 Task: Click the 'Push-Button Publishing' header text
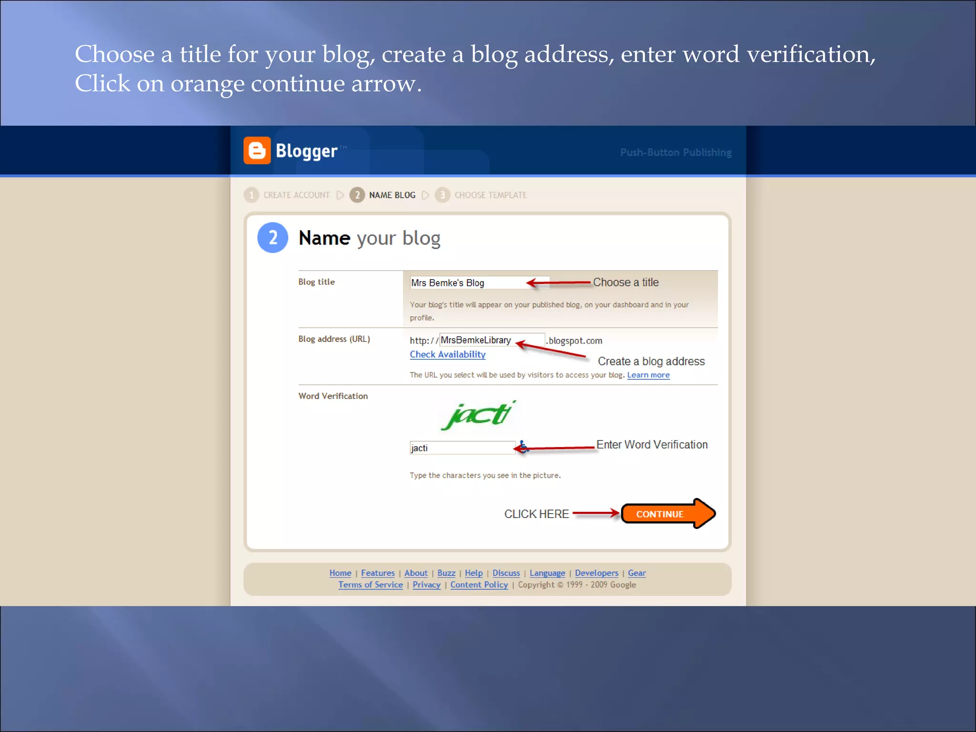pyautogui.click(x=676, y=152)
